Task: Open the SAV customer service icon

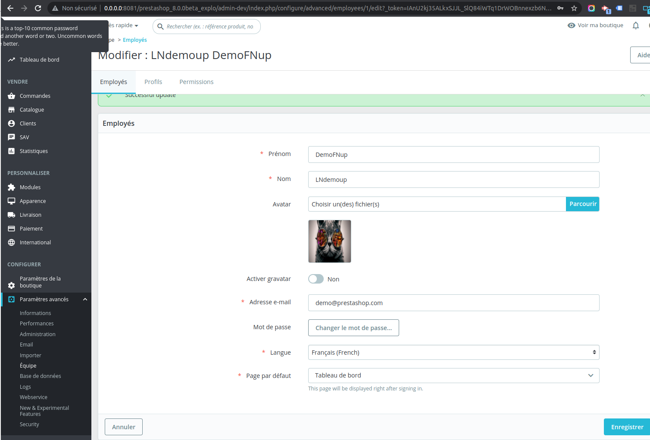Action: coord(11,137)
